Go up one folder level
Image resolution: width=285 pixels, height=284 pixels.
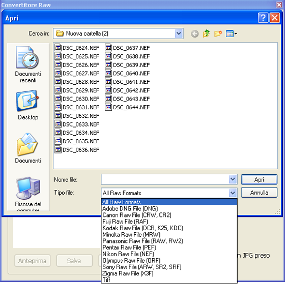(206, 34)
